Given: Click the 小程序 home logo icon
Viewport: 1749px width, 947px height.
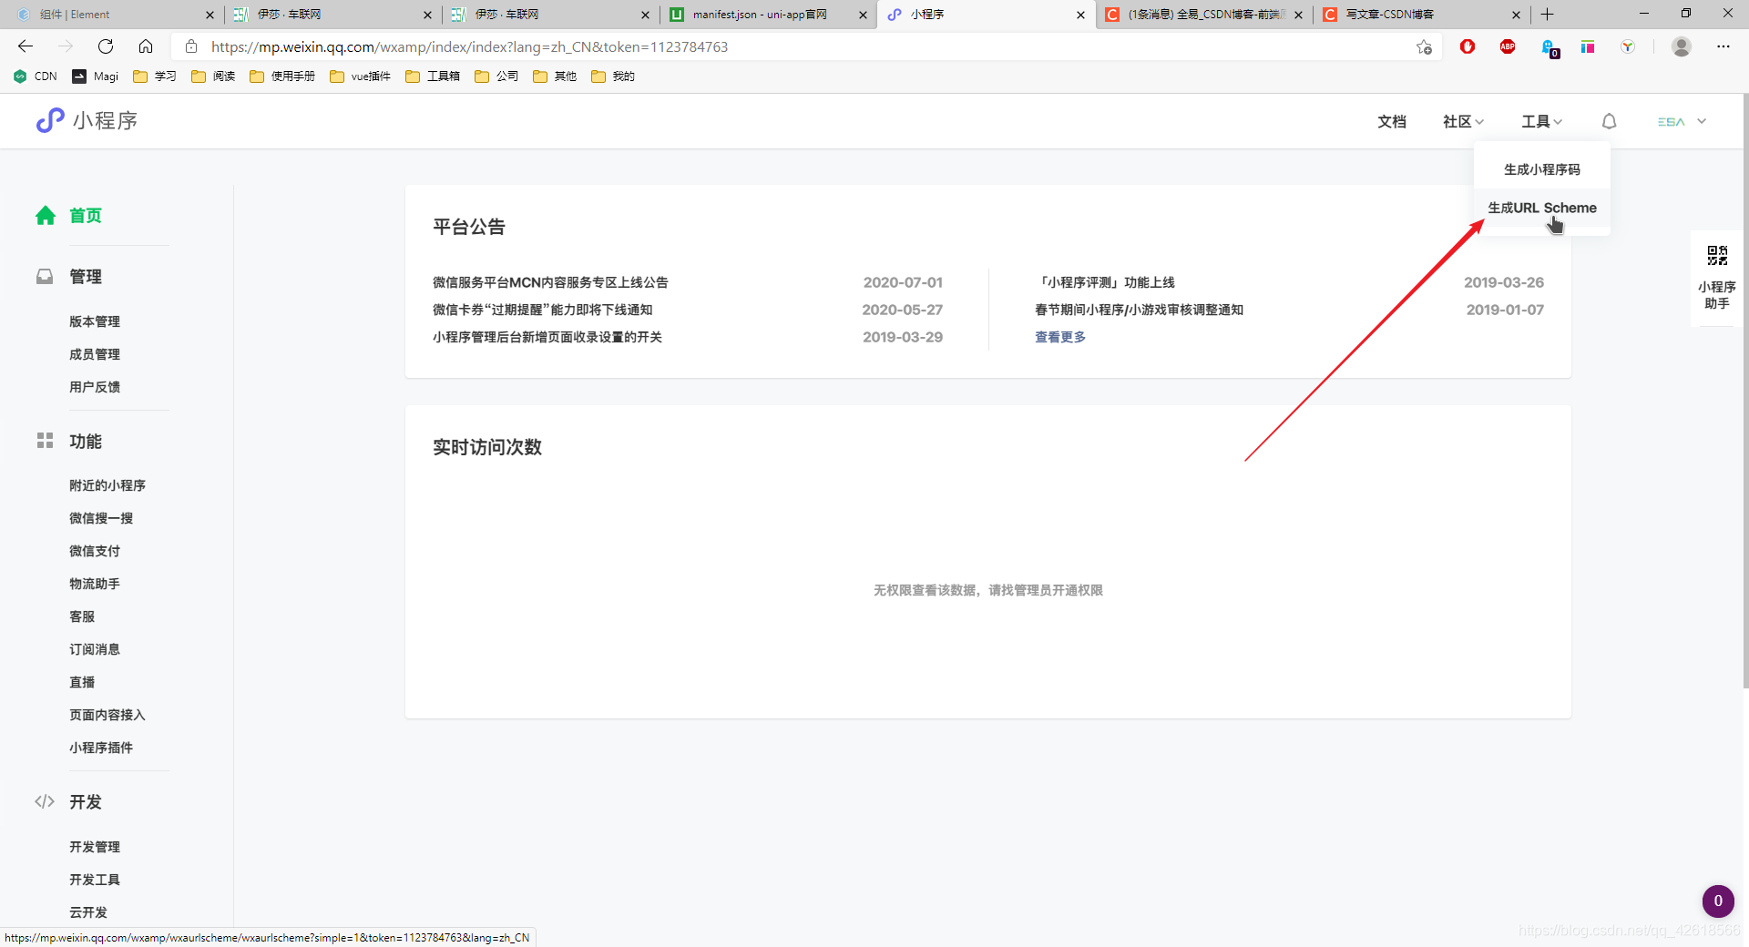Looking at the screenshot, I should click(50, 120).
